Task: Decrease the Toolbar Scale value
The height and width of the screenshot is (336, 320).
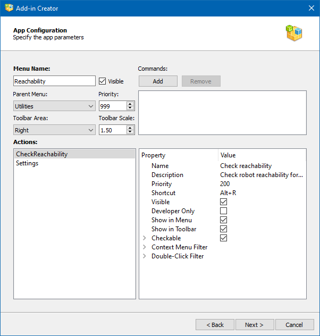Action: point(131,132)
